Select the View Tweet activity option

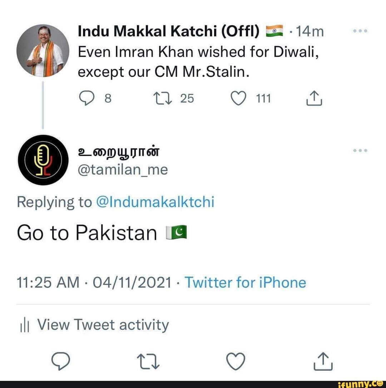pos(104,325)
